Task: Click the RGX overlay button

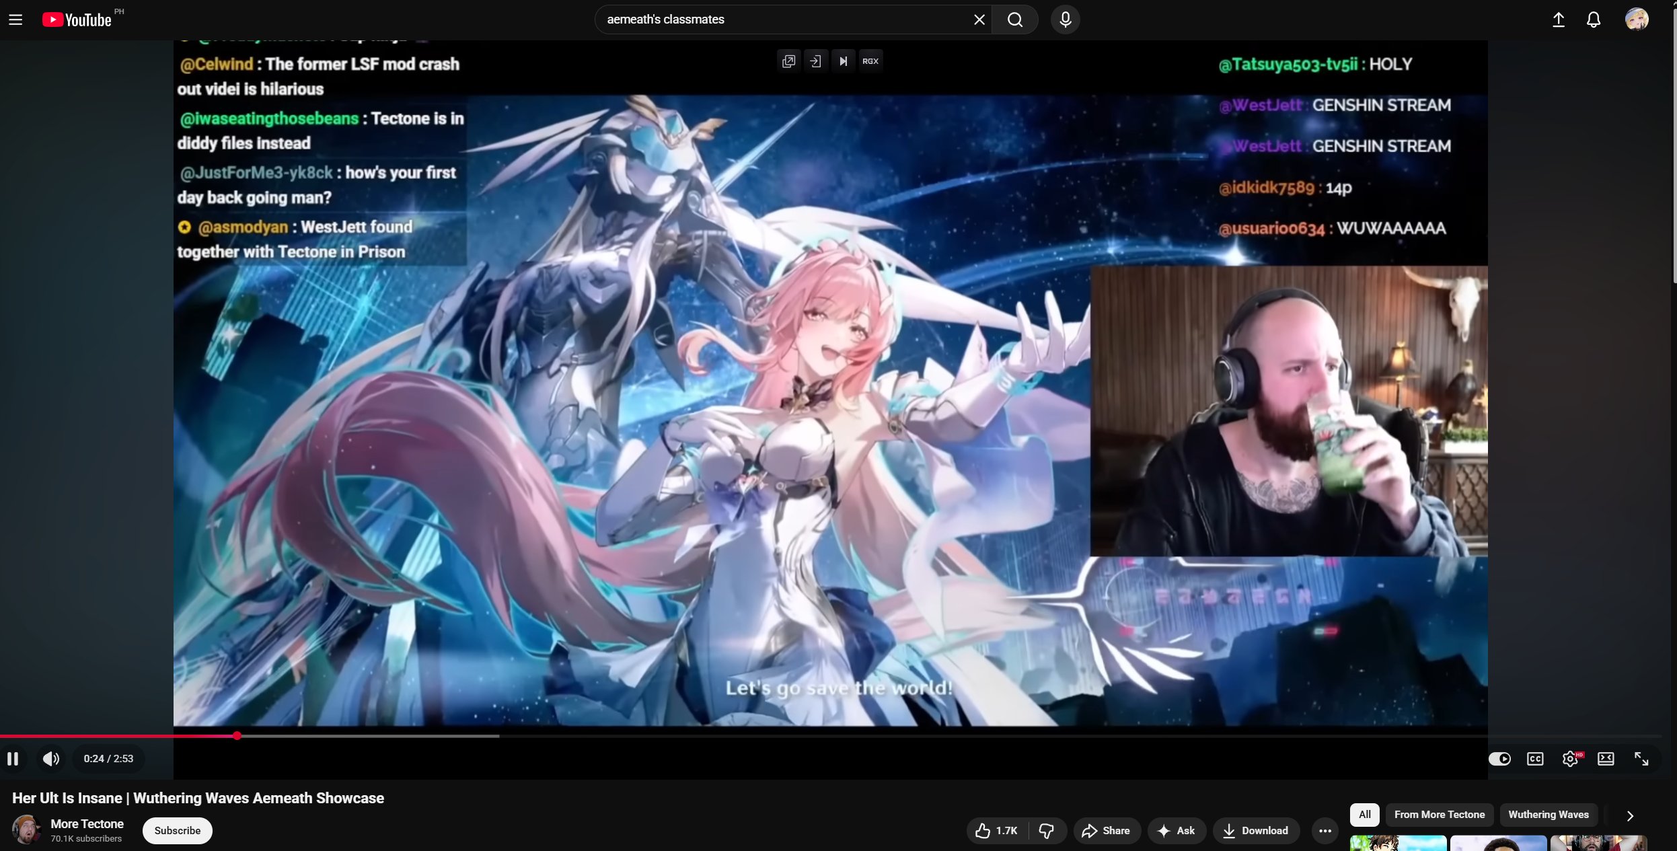Action: [870, 61]
